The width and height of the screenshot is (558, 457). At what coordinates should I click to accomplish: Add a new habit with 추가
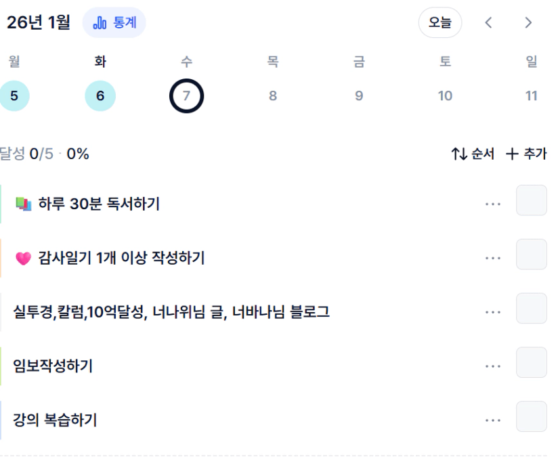click(526, 154)
